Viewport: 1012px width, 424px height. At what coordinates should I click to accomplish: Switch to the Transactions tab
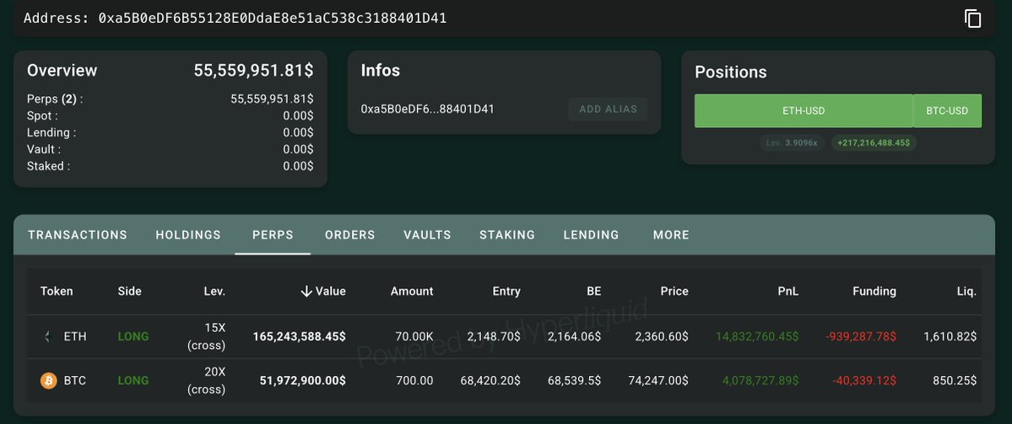click(x=78, y=235)
